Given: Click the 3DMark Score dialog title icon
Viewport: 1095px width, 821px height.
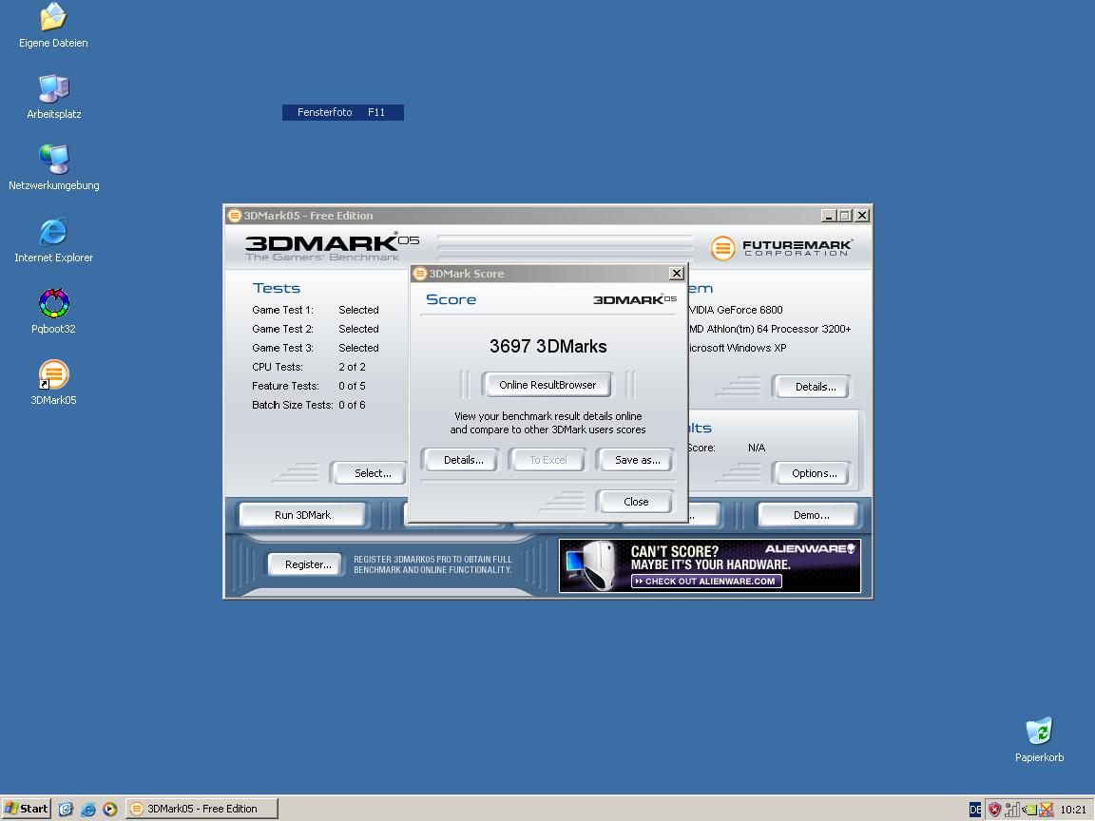Looking at the screenshot, I should coord(420,274).
